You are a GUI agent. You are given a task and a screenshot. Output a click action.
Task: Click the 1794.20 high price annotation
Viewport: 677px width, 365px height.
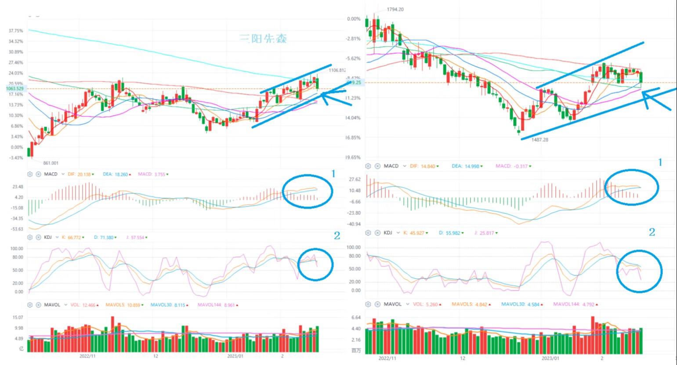[x=395, y=9]
